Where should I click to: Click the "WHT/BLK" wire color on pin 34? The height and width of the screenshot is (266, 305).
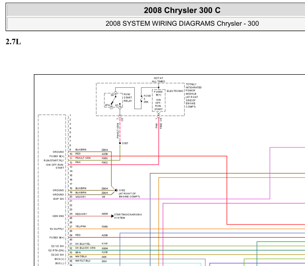(x=81, y=257)
